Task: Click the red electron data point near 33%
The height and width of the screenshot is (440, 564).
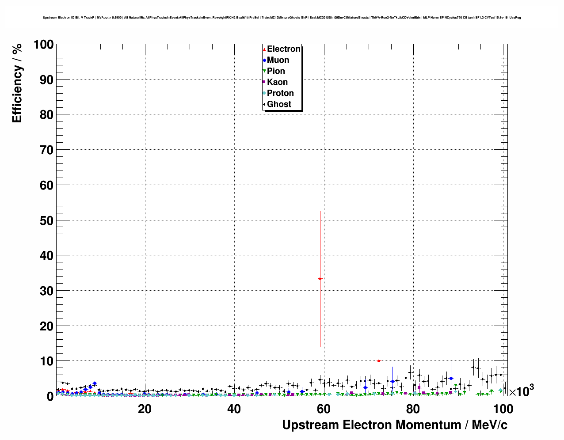Action: pyautogui.click(x=320, y=279)
